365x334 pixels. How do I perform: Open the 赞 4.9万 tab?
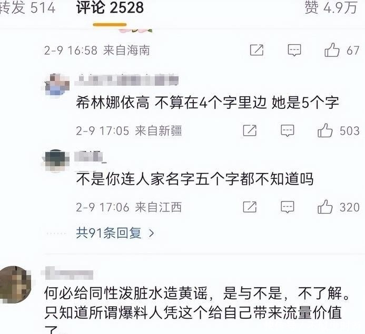point(331,7)
